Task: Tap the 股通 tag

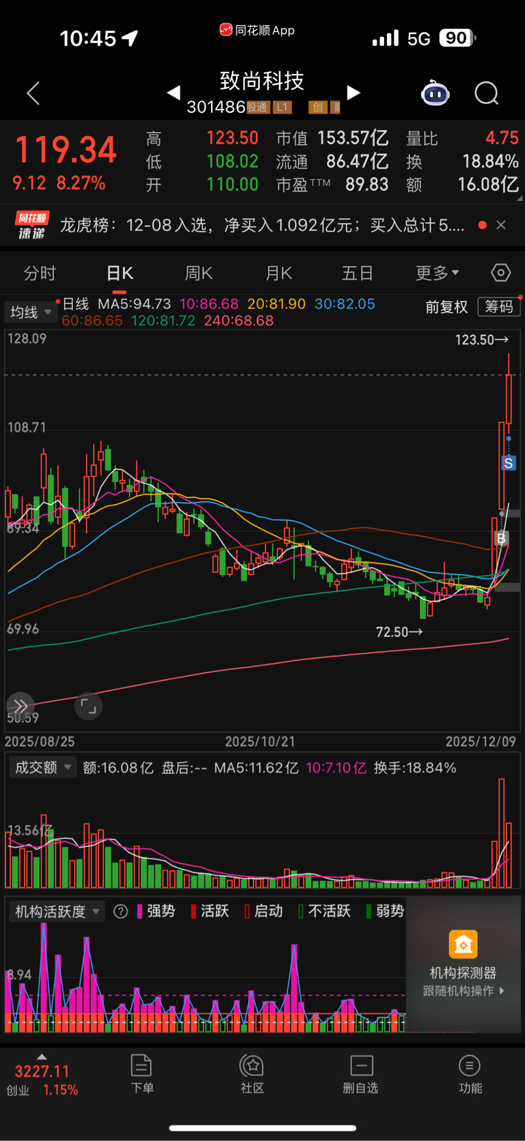Action: tap(258, 107)
